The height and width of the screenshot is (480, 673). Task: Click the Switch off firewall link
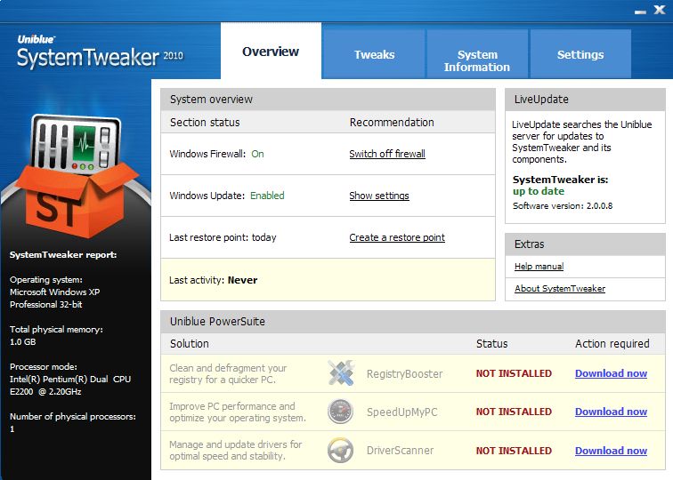(387, 154)
